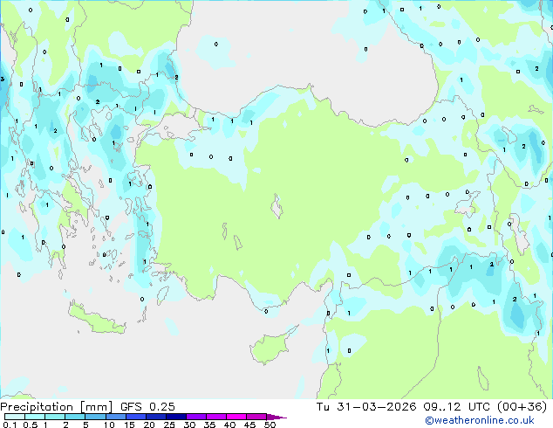553x428 pixels.
Task: Click the '50' legend scale label
Action: pyautogui.click(x=270, y=425)
